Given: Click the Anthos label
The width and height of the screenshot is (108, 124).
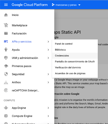Looking at the screenshot, I should click(16, 82).
